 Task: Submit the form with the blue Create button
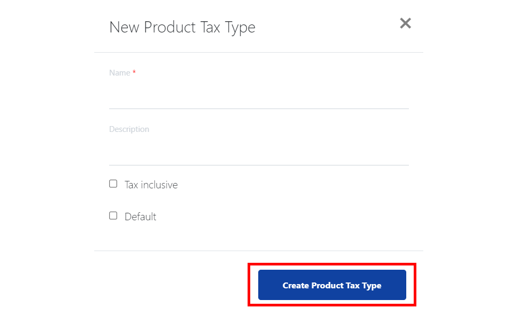(332, 285)
